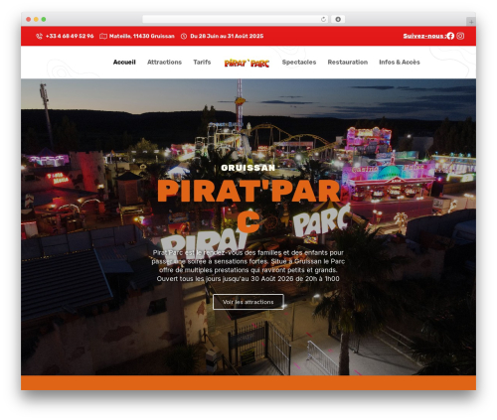The height and width of the screenshot is (420, 497).
Task: Go to Accueil menu item
Action: (x=124, y=63)
